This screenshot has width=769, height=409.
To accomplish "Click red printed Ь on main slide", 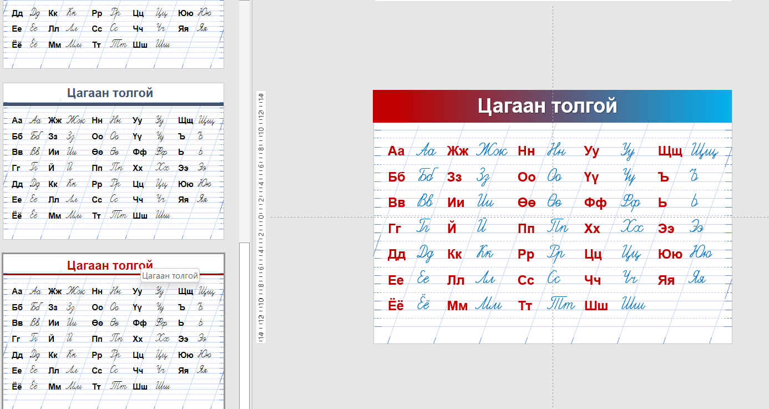I will point(662,203).
